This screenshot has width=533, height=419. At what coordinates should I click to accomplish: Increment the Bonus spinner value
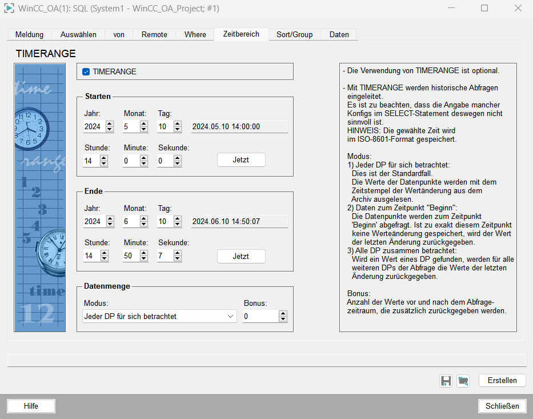(283, 313)
